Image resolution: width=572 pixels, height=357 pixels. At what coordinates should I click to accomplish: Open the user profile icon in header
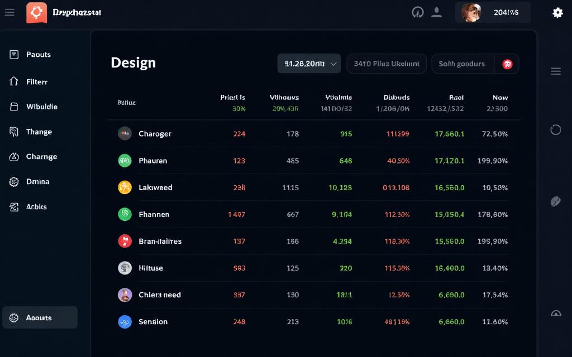436,12
